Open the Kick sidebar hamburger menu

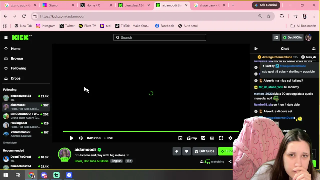pos(6,37)
